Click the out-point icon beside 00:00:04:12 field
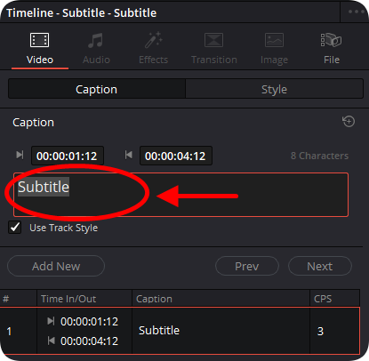 128,155
